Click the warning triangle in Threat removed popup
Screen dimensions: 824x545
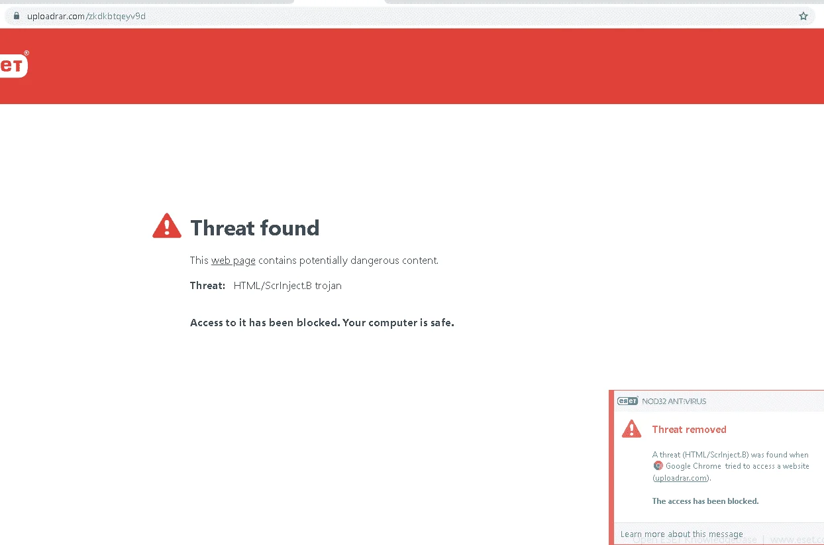[x=631, y=428]
